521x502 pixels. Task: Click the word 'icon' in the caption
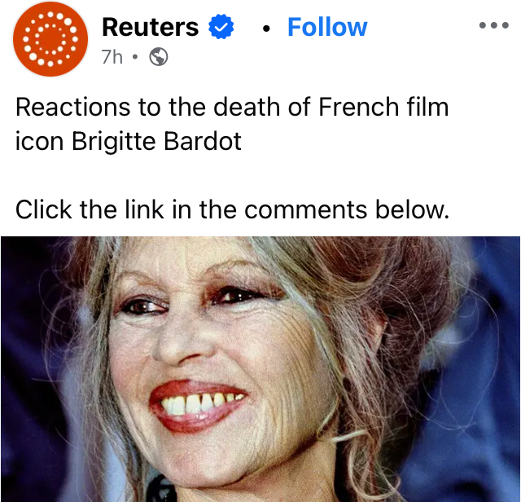coord(40,141)
